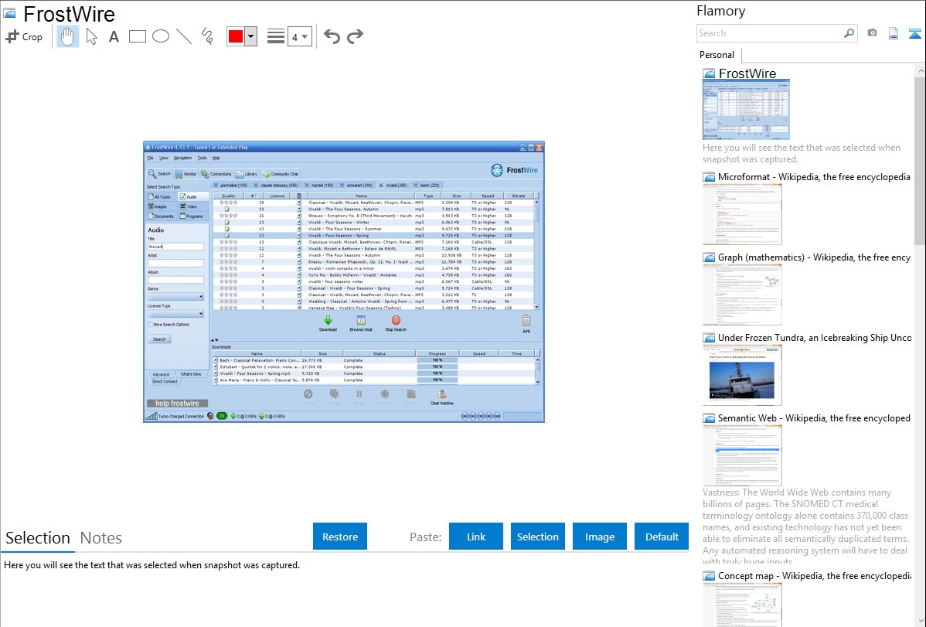The width and height of the screenshot is (926, 627).
Task: Click the Semantic Web entry title
Action: tap(814, 417)
